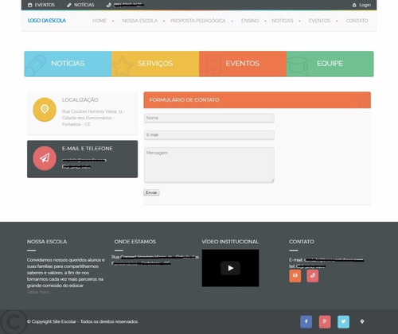Image resolution: width=398 pixels, height=334 pixels.
Task: Click the Facebook icon in the footer
Action: click(x=306, y=322)
